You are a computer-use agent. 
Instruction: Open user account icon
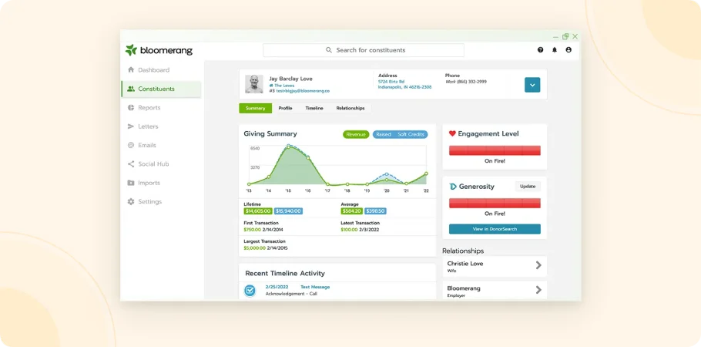[569, 50]
